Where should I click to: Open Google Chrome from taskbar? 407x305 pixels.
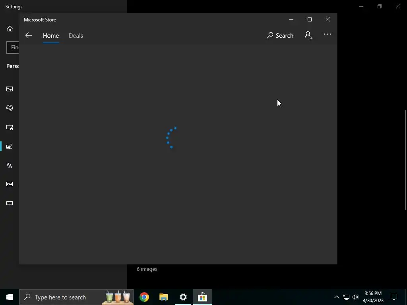pyautogui.click(x=144, y=297)
